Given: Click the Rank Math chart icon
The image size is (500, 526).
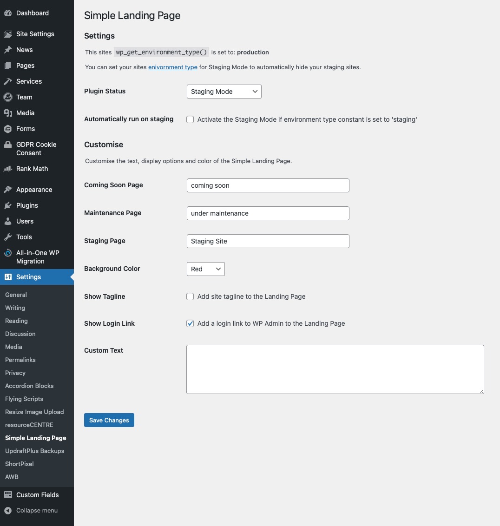Looking at the screenshot, I should (x=8, y=169).
